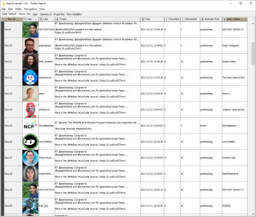Click the vertical scrollbar thumb

[x=253, y=53]
